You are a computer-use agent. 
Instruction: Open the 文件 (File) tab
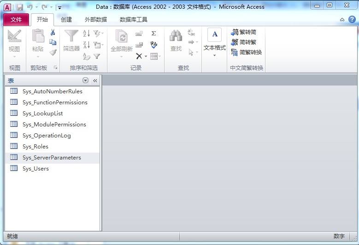pyautogui.click(x=16, y=20)
